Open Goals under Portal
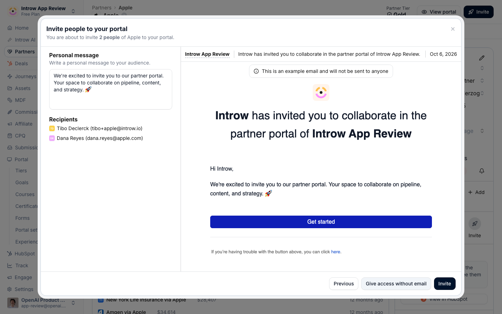Screen dimensions: 502x314 [22, 182]
